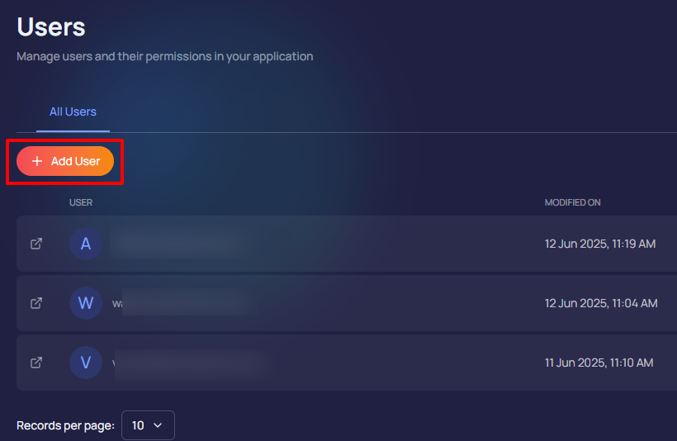Select the row modified 12 Jun 2025, 11:04 AM

(601, 303)
